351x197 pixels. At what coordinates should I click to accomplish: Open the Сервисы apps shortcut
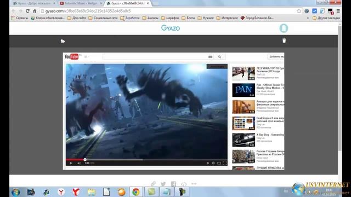tap(20, 18)
